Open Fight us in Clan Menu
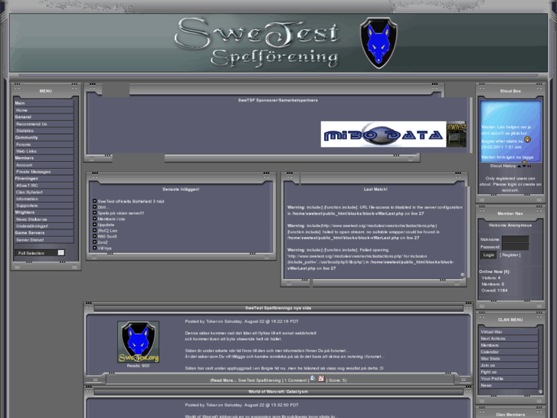Viewport: 557px width, 418px height. pos(489,372)
